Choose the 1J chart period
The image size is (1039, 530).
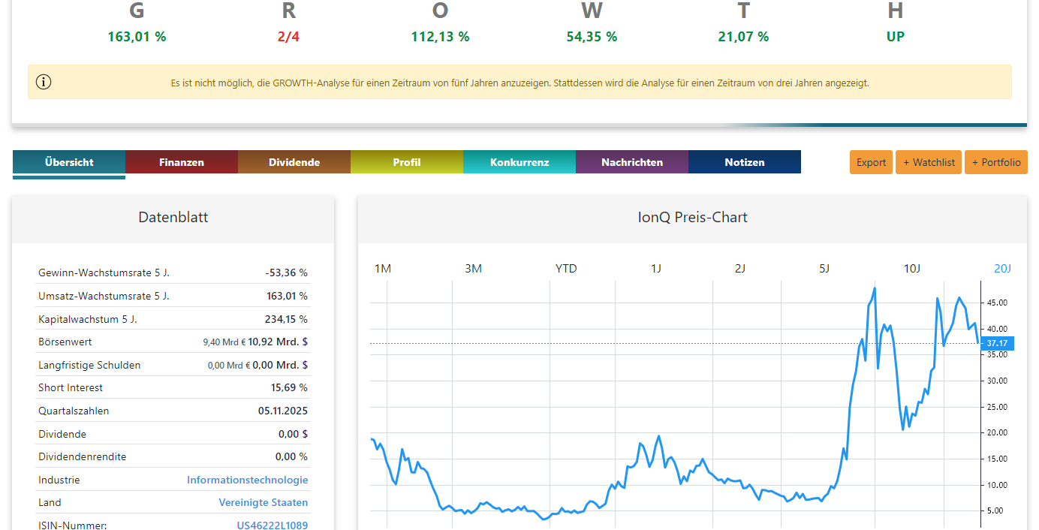click(x=656, y=268)
